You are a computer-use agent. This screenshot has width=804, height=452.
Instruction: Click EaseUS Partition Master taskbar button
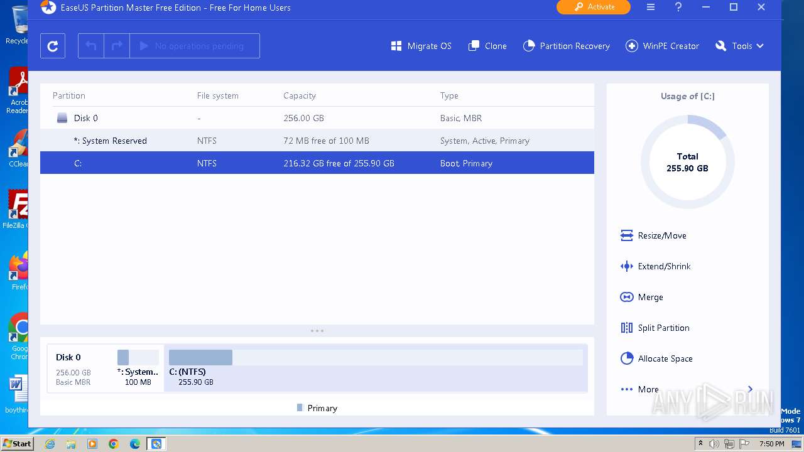156,444
